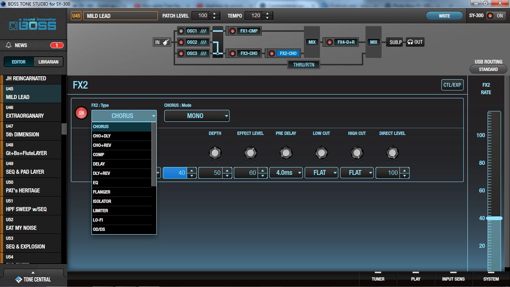The image size is (510, 287).
Task: Choose COMP from the type list
Action: (x=121, y=155)
